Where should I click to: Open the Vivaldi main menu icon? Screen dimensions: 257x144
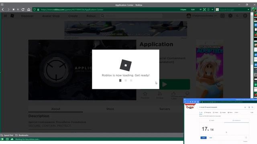[x=2, y=4]
